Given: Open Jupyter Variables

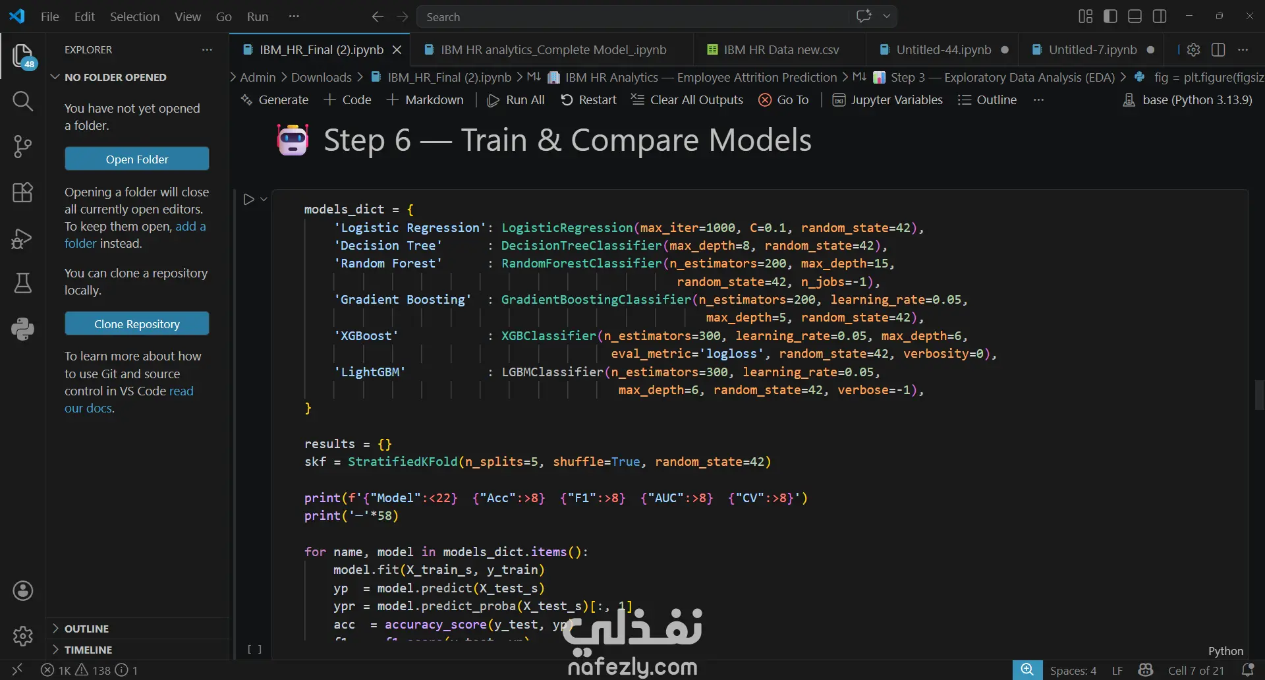Looking at the screenshot, I should pos(887,100).
